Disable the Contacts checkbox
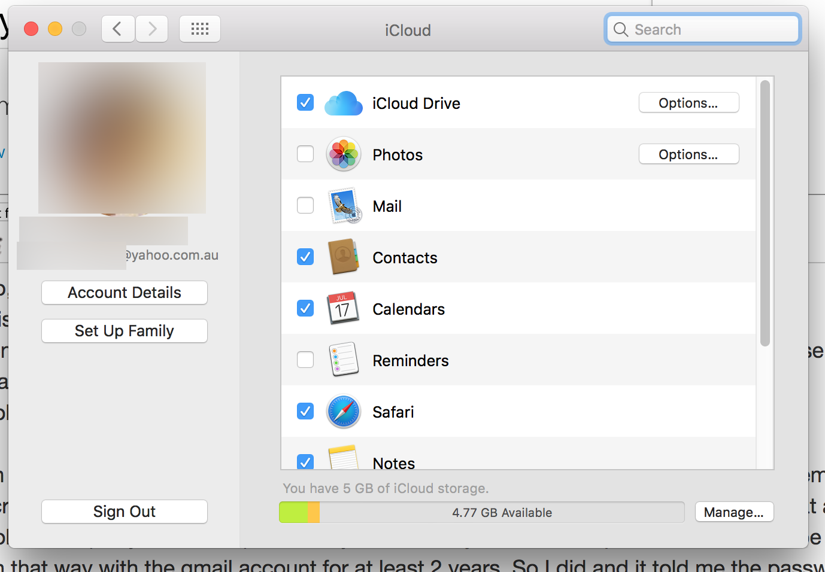 [305, 257]
